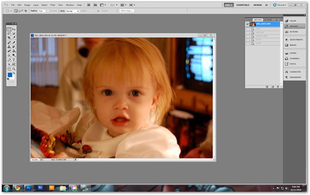Select the Pen tool
Image resolution: width=310 pixels, height=195 pixels.
point(9,60)
